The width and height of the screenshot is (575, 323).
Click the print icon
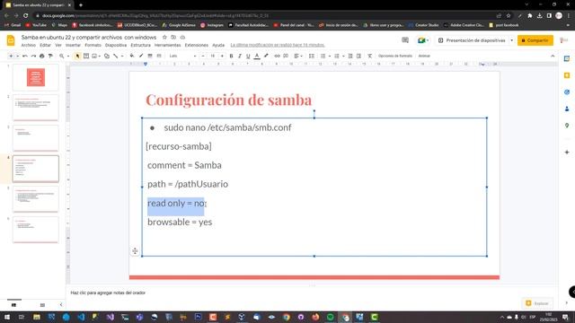pyautogui.click(x=42, y=56)
